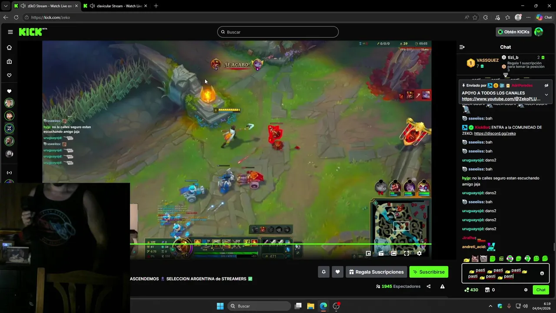Image resolution: width=556 pixels, height=313 pixels.
Task: Open the channel with Z logo avatar
Action: tap(9, 128)
